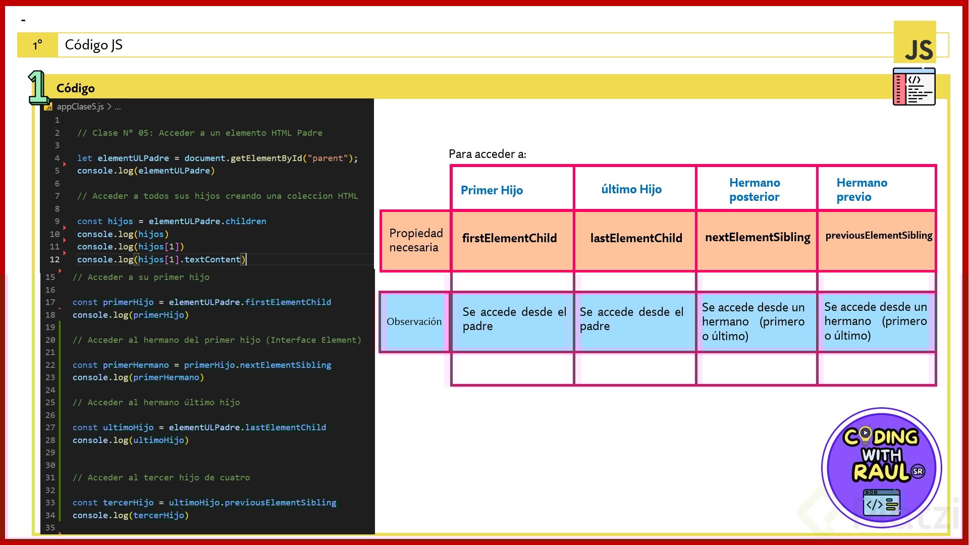Click the previousElementSibling property cell
Image resolution: width=969 pixels, height=545 pixels.
878,236
